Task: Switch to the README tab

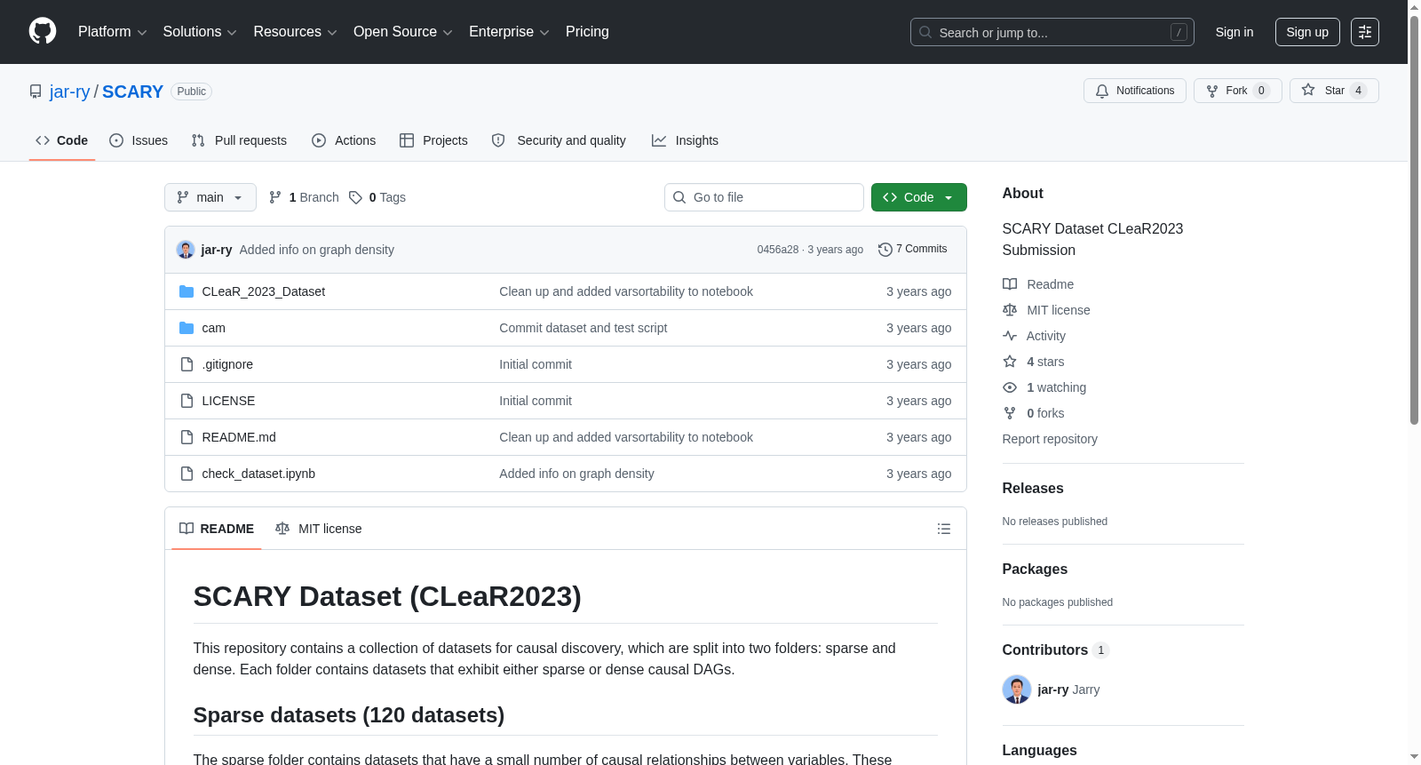Action: click(217, 529)
